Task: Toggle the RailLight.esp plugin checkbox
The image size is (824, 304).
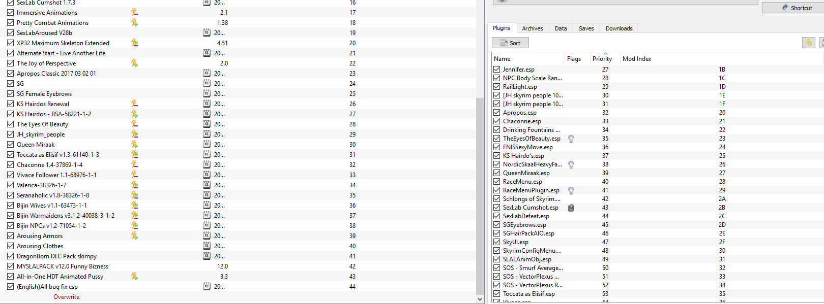Action: [496, 87]
